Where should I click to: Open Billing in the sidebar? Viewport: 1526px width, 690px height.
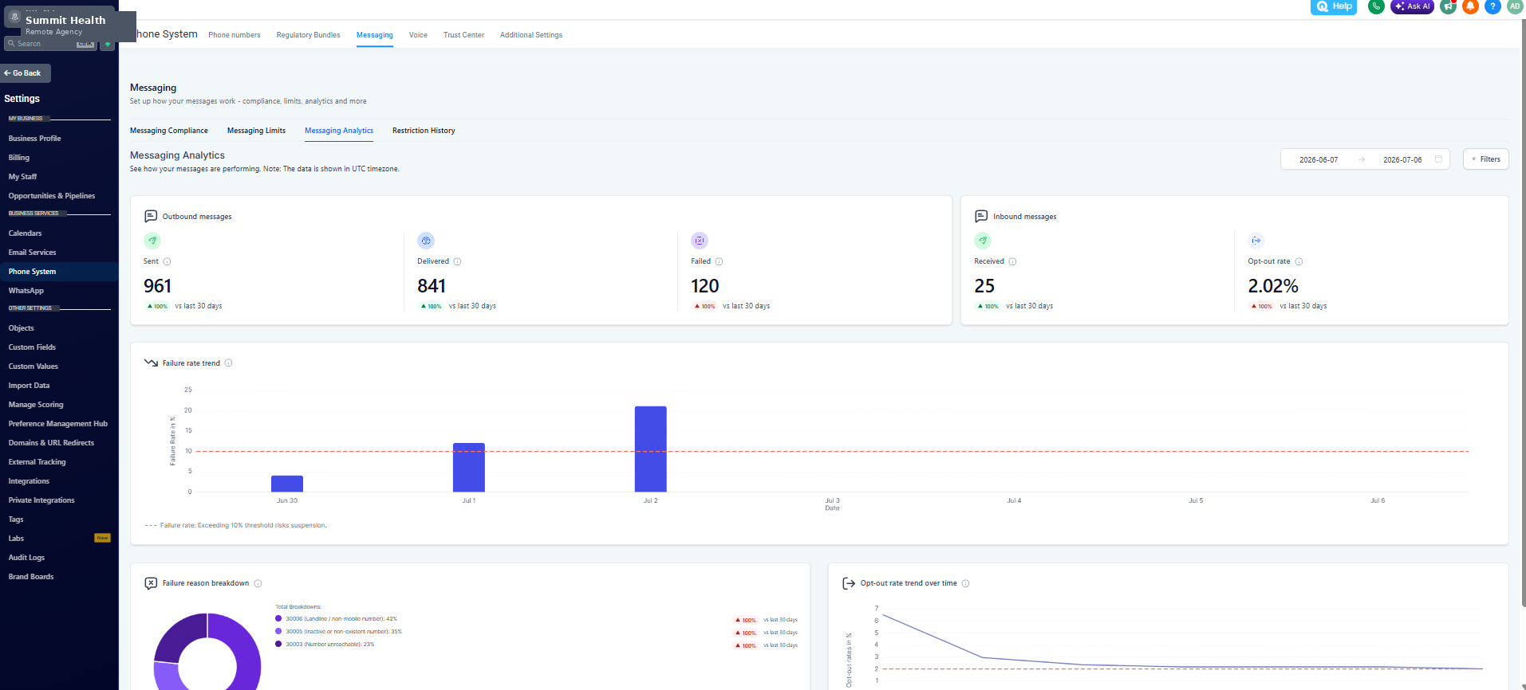pyautogui.click(x=19, y=158)
